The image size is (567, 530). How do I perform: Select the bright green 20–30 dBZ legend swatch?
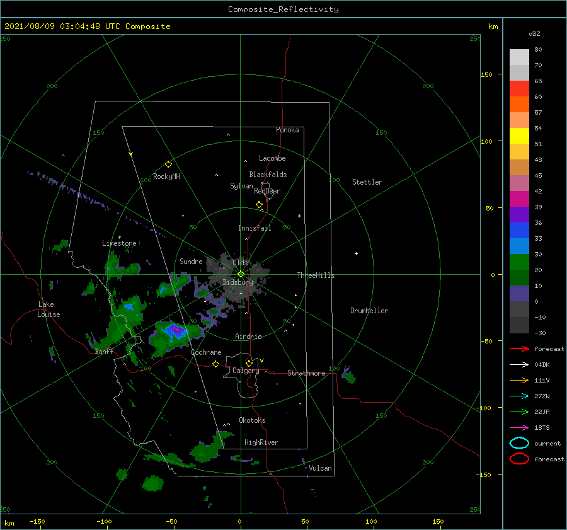click(519, 262)
